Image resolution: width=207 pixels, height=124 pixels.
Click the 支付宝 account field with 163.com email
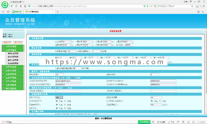click(68, 81)
